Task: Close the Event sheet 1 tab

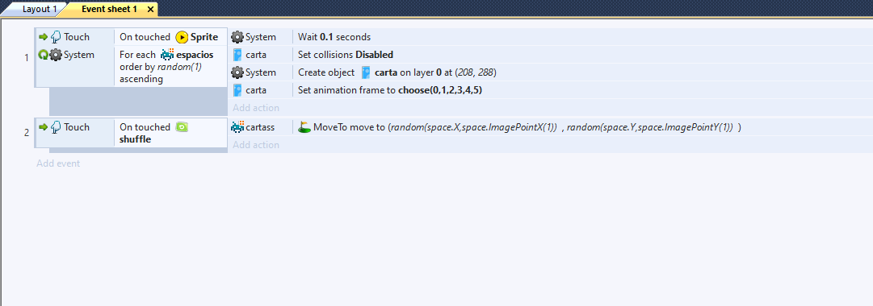Action: [x=150, y=10]
